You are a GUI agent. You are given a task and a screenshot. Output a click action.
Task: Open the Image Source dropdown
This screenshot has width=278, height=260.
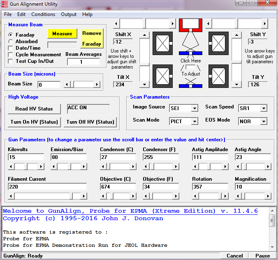(x=195, y=108)
